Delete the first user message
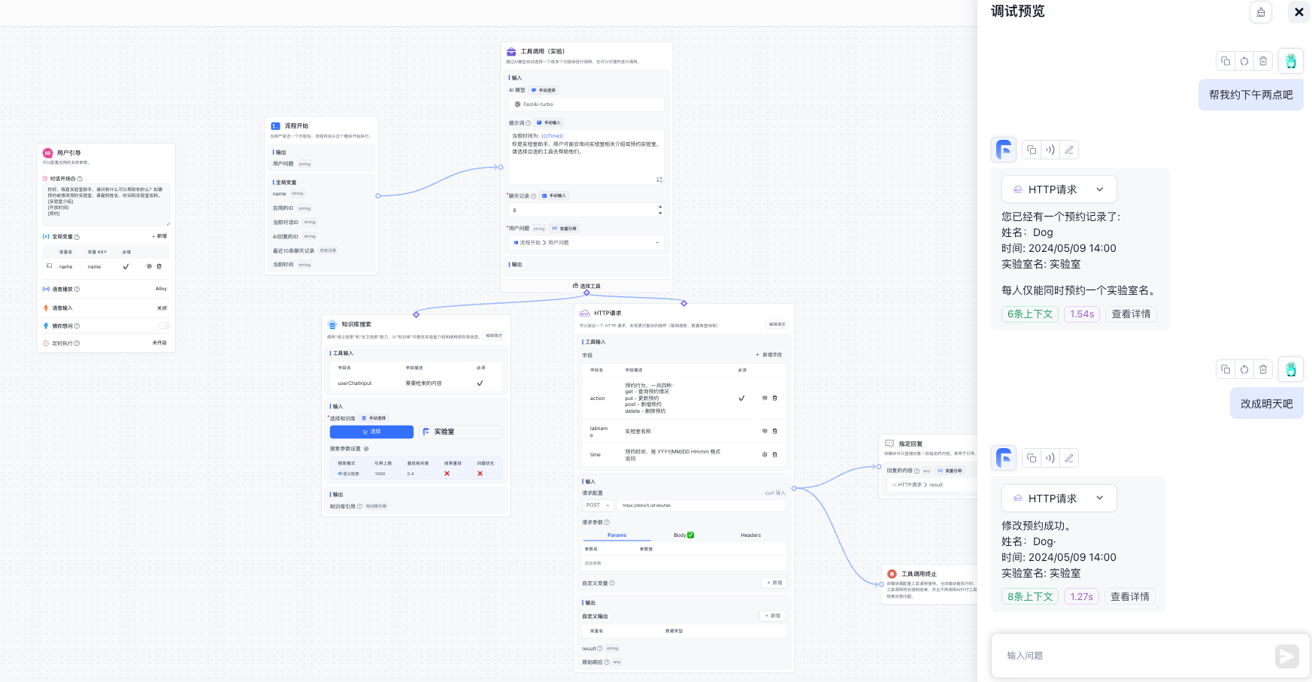Screen dimensions: 1312x682 coord(1263,61)
